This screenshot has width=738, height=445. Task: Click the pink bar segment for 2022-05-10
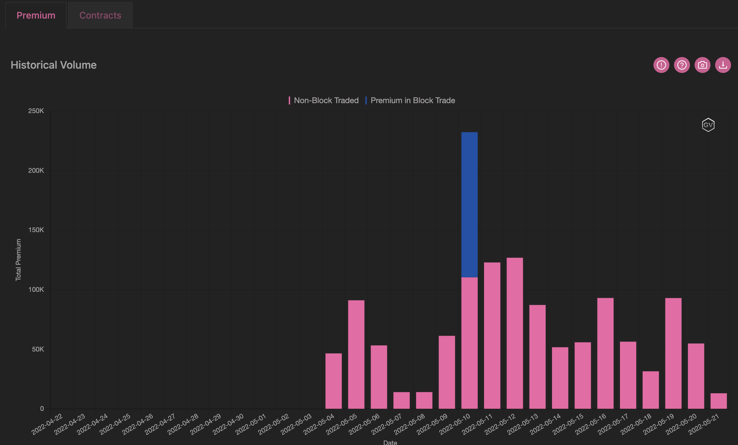[x=469, y=343]
